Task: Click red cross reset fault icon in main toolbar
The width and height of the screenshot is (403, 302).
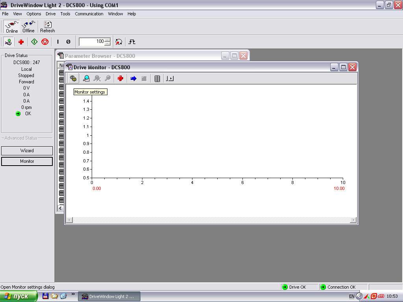Action: (x=21, y=42)
